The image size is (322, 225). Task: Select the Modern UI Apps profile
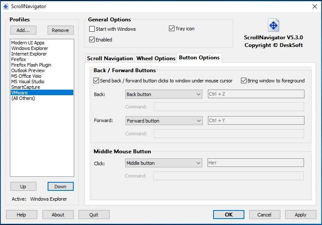pos(42,43)
